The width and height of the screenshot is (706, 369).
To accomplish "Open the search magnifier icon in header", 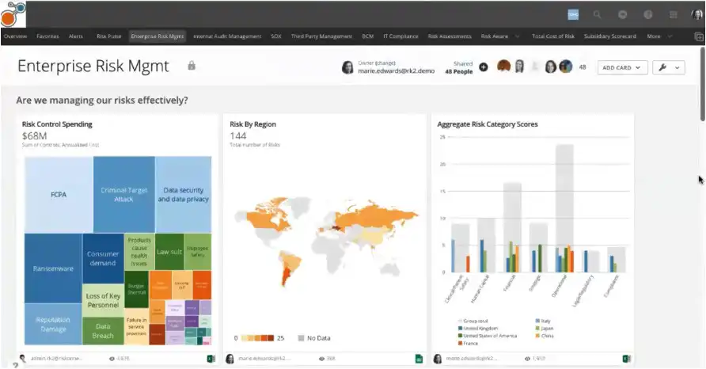I will tap(597, 15).
